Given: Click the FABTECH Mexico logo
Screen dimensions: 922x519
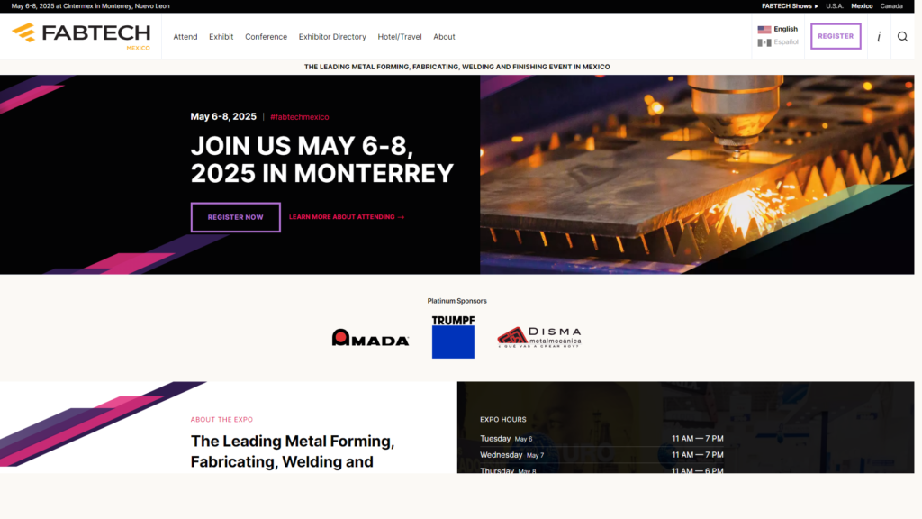Looking at the screenshot, I should (81, 36).
